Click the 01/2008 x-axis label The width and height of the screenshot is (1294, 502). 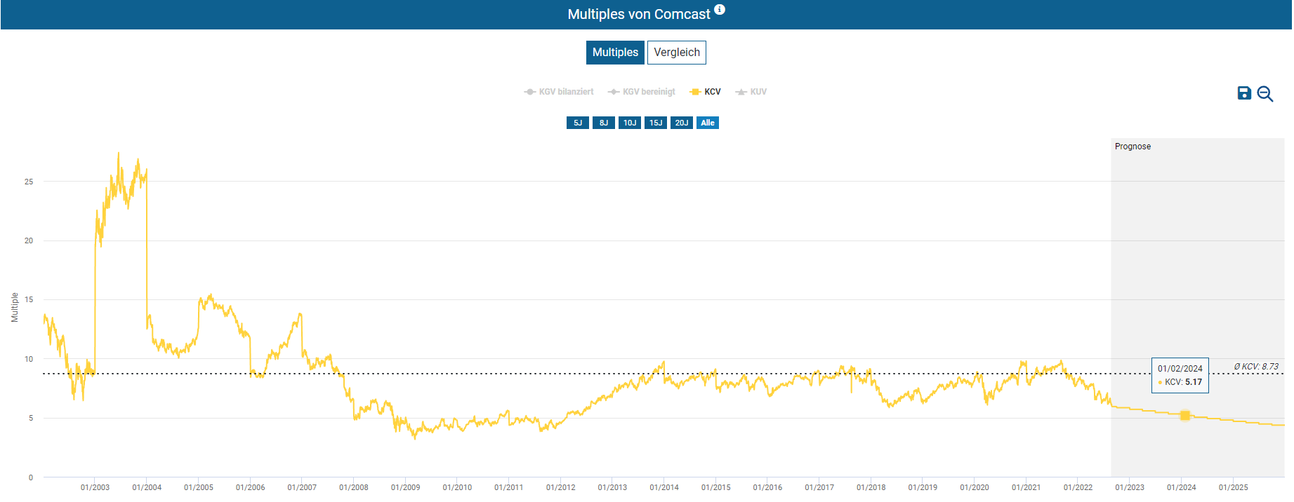(354, 487)
